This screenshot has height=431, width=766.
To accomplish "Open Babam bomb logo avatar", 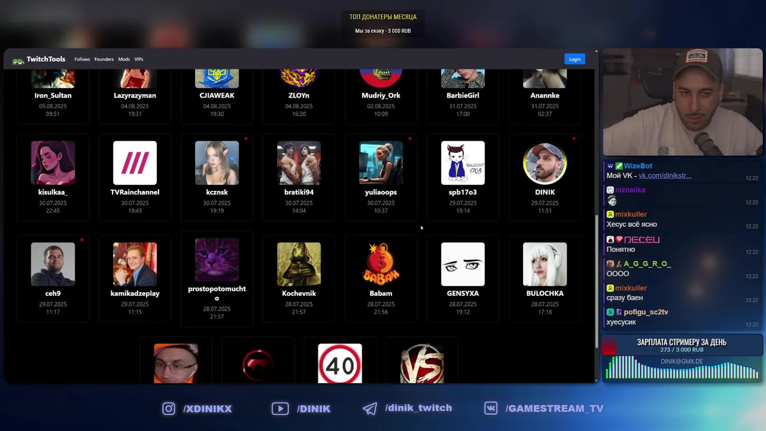I will 381,264.
